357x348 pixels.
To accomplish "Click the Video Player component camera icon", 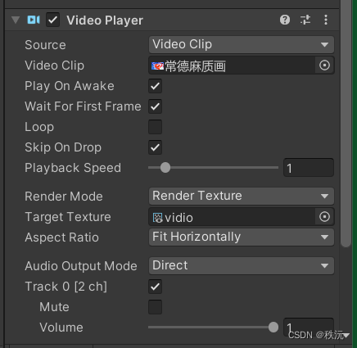I will click(x=34, y=20).
